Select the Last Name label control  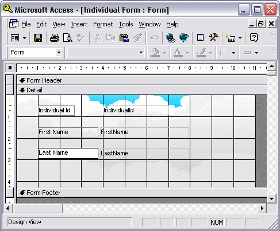tap(68, 153)
